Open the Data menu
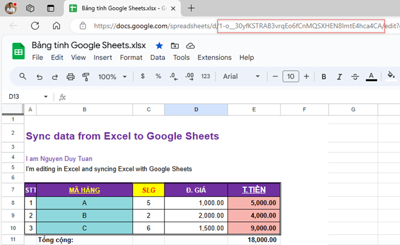The image size is (400, 245). [x=158, y=58]
